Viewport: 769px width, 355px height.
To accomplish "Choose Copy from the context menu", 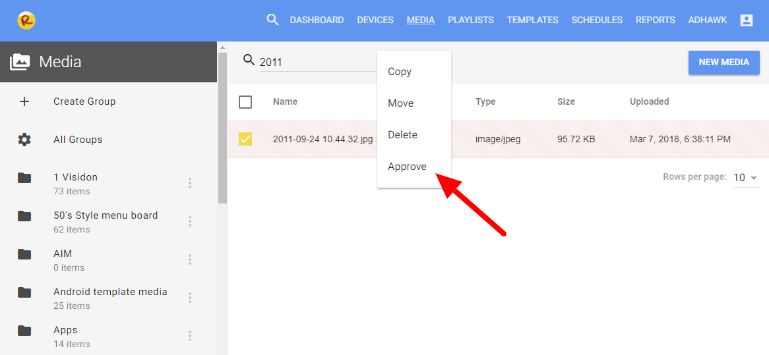I will coord(414,72).
